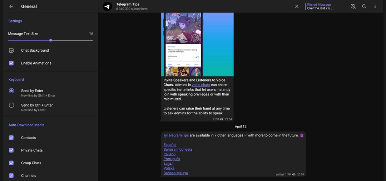Open the three-dot more options menu

[x=375, y=6]
